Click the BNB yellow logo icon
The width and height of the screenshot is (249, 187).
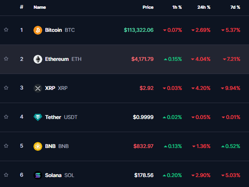coord(38,146)
